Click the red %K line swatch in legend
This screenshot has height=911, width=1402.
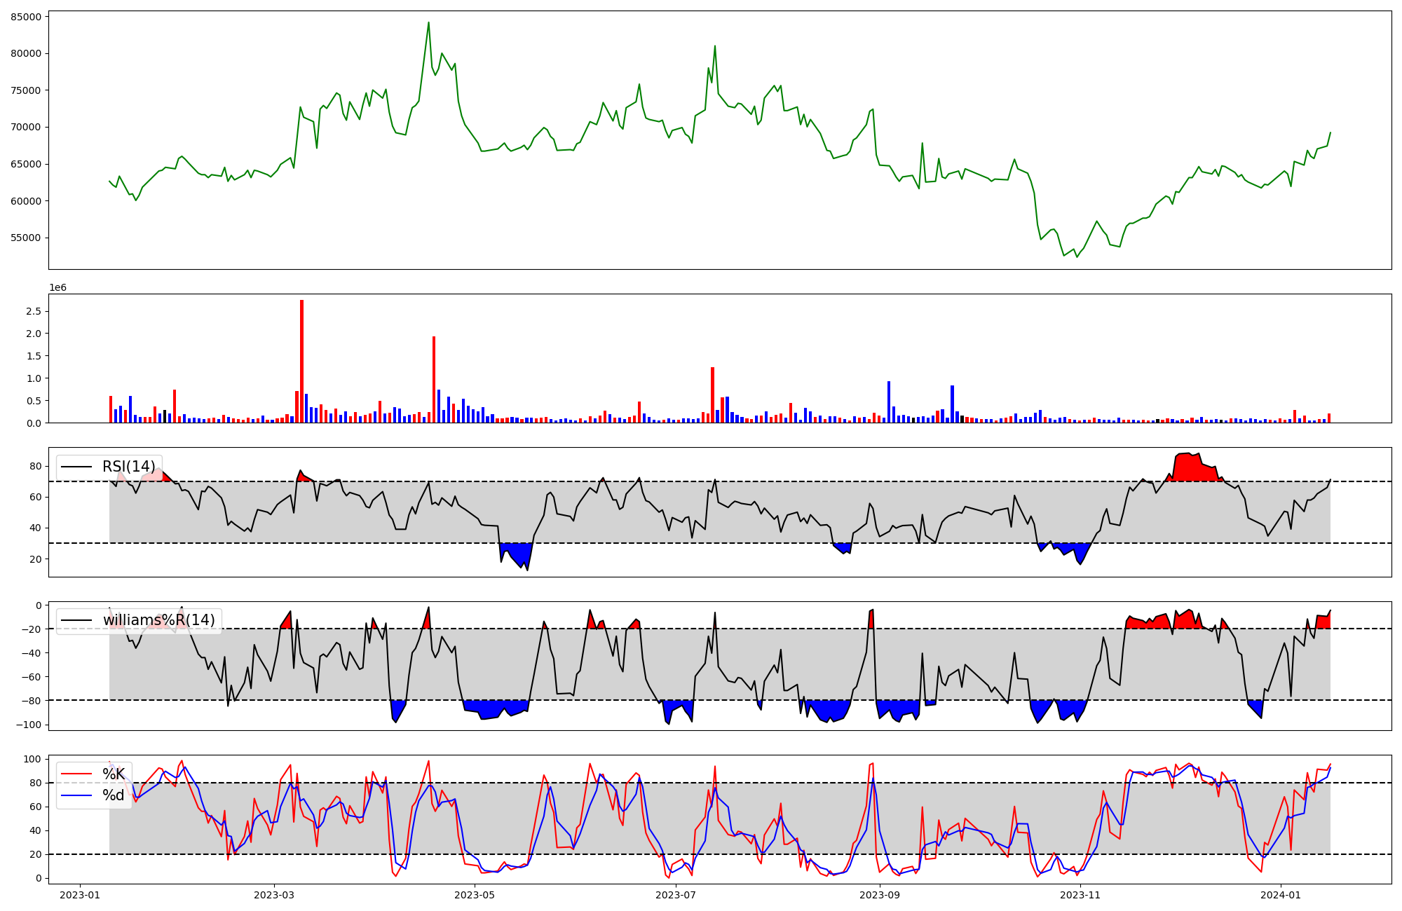(76, 774)
